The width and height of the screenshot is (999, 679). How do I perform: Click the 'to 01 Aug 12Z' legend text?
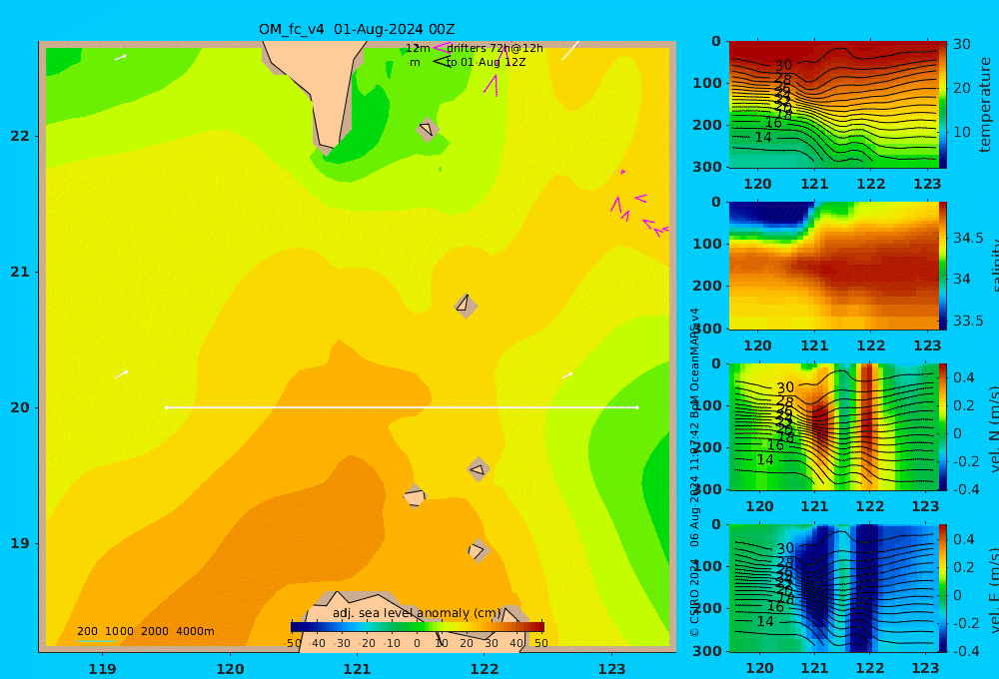point(487,63)
